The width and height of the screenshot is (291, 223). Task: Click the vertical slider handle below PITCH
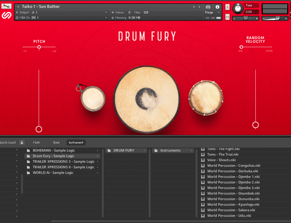click(x=39, y=129)
